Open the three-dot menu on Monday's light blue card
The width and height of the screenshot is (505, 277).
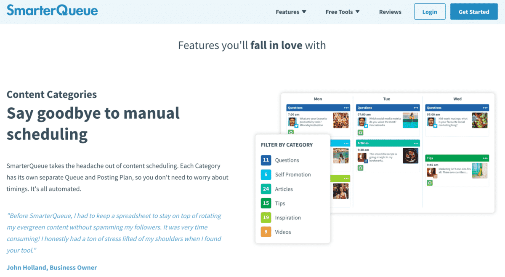point(346,143)
